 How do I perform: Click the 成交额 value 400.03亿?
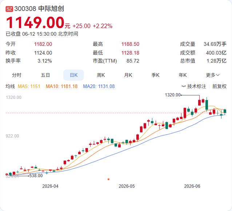tap(216, 53)
